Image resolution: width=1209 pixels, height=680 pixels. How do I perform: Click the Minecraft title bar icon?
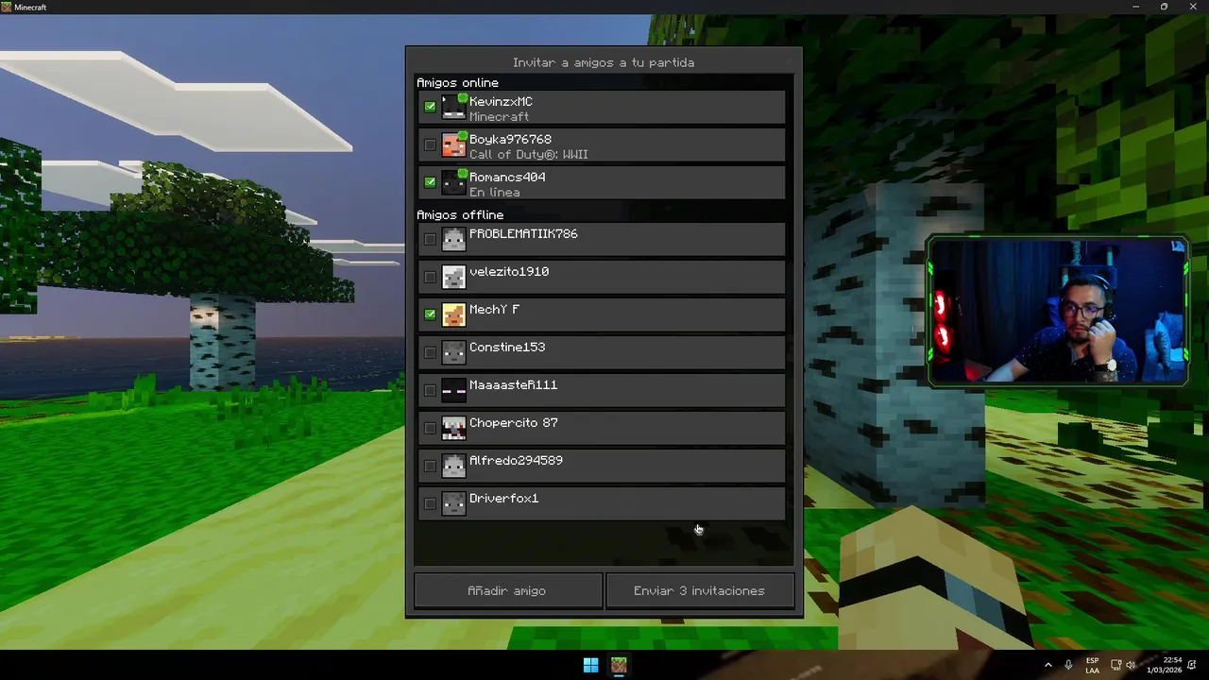coord(7,7)
